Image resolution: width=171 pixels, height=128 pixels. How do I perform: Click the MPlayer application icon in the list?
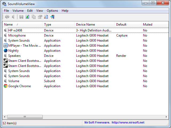pos(6,46)
